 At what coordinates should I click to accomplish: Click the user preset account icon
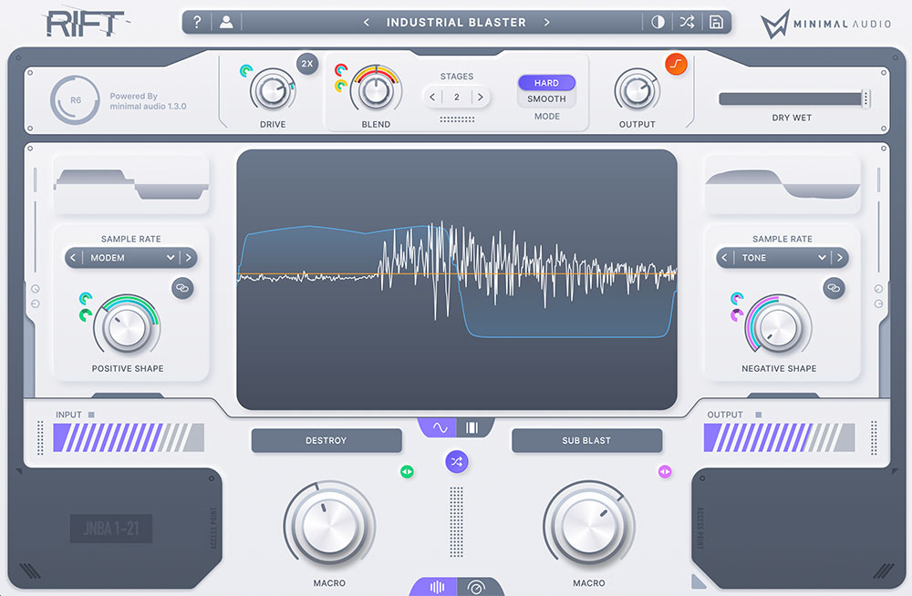[225, 21]
